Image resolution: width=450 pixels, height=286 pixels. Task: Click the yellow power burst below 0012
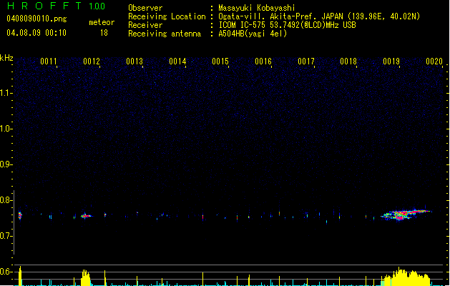[x=85, y=277]
